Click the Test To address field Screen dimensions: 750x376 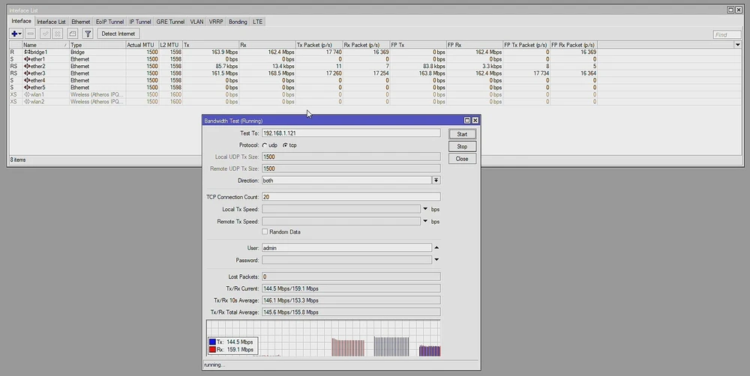pyautogui.click(x=350, y=133)
